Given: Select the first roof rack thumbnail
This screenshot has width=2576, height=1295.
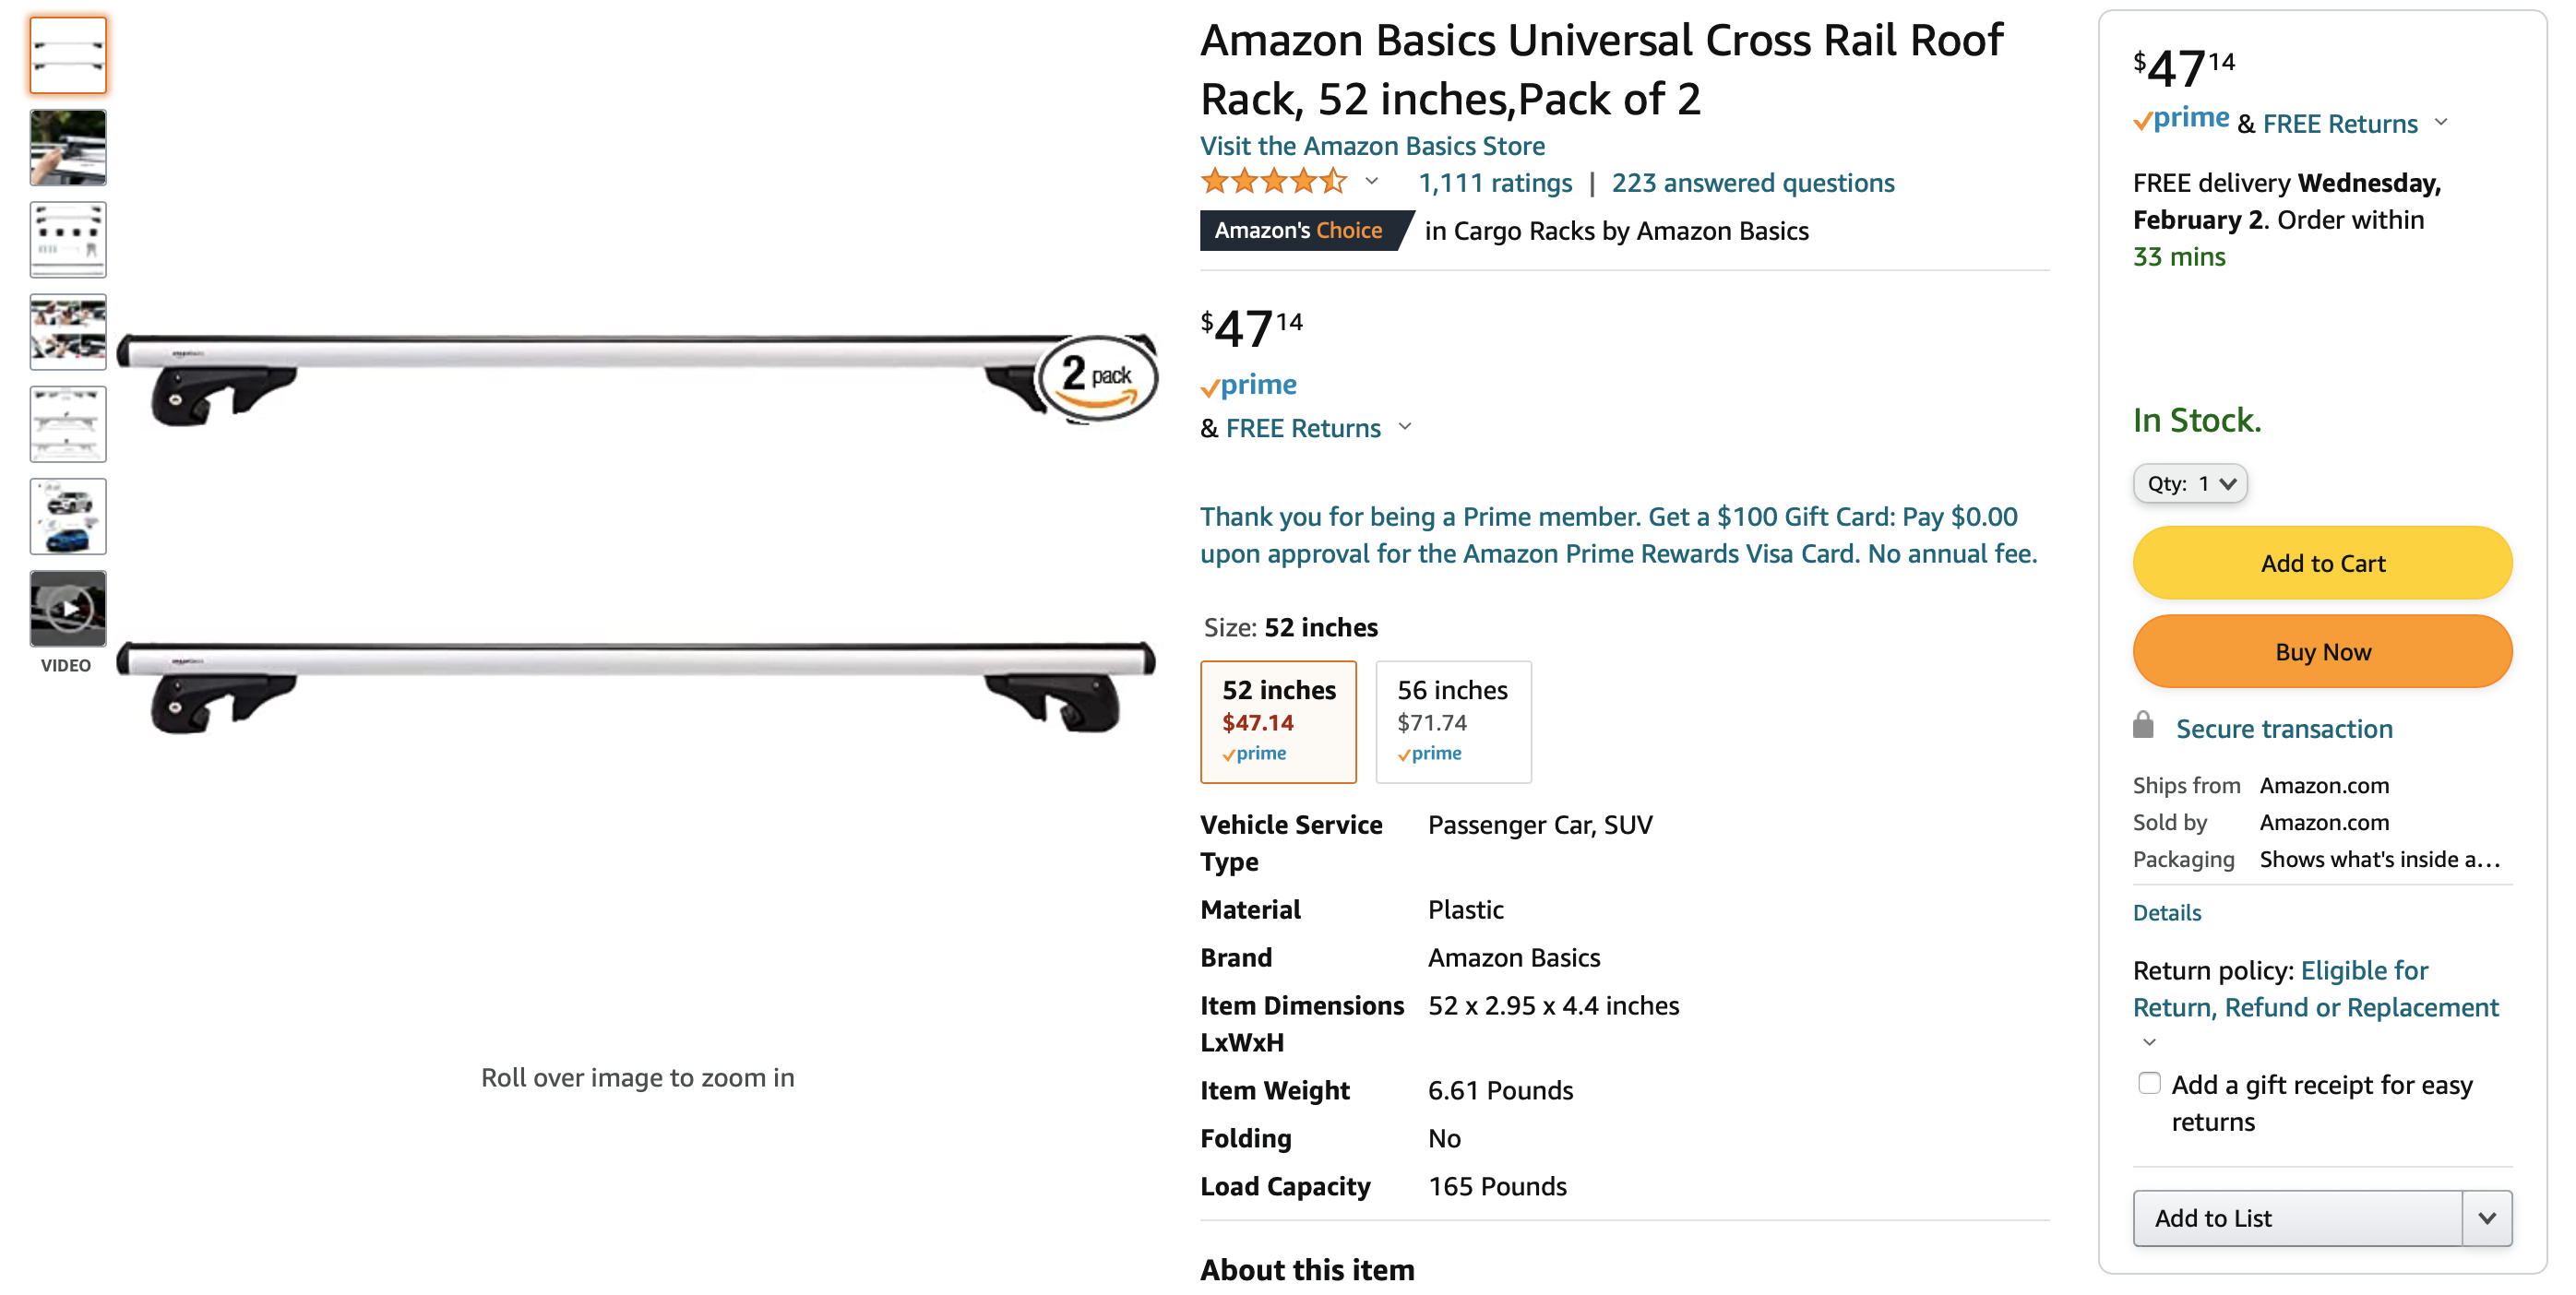Looking at the screenshot, I should 68,55.
